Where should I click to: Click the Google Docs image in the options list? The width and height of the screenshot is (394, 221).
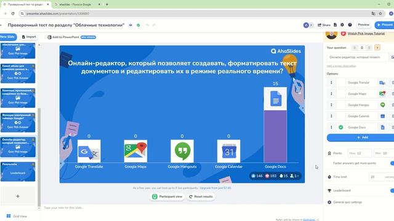click(x=382, y=127)
